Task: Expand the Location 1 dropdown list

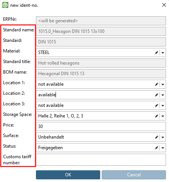Action: [163, 85]
